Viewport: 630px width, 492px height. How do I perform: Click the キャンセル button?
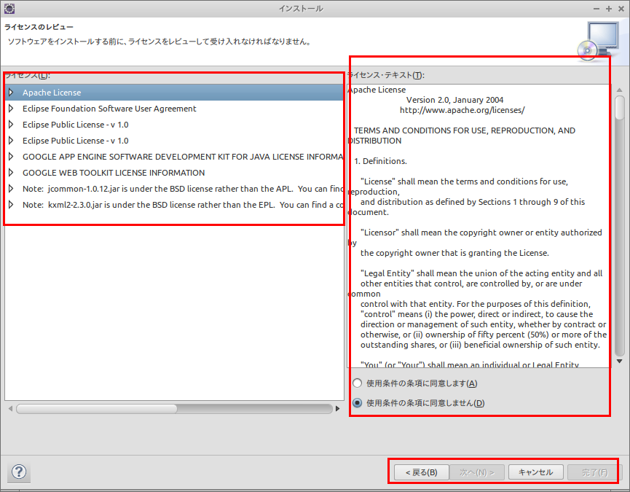pos(535,472)
